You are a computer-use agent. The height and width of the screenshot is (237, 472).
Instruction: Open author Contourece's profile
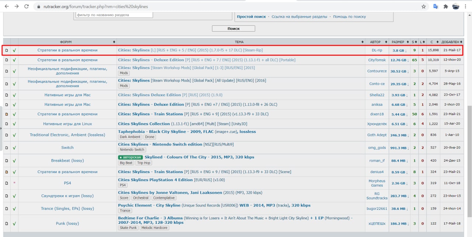coord(377,71)
